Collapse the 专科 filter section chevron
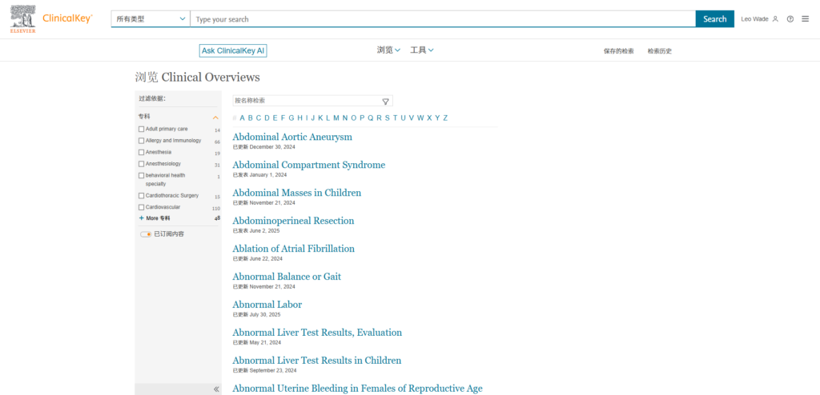This screenshot has width=820, height=395. tap(215, 118)
